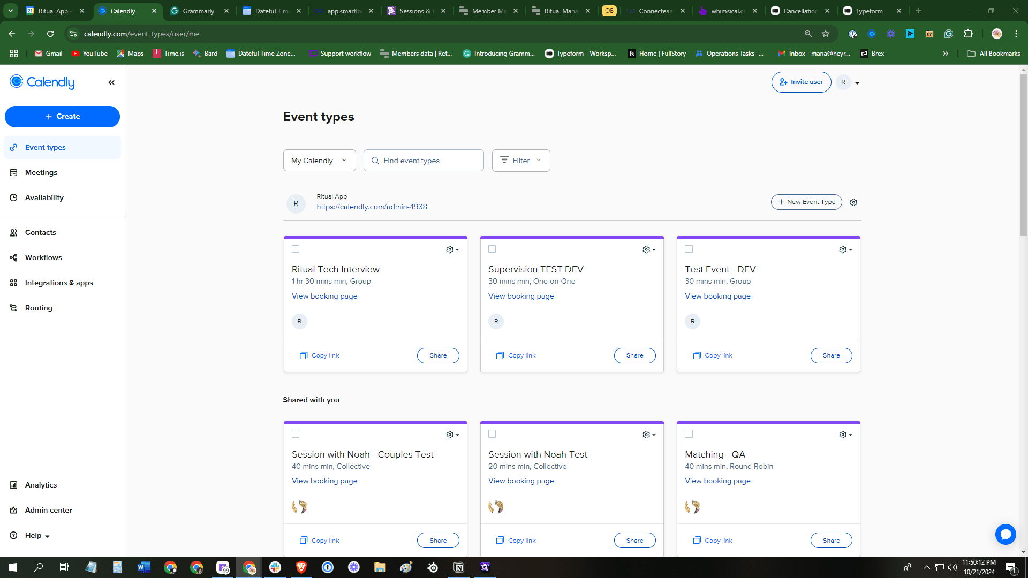Share the Test Event - DEV event
Screen dimensions: 1028x578
coord(831,355)
